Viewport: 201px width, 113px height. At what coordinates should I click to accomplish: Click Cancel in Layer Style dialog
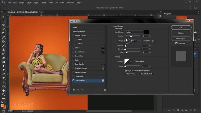181,33
